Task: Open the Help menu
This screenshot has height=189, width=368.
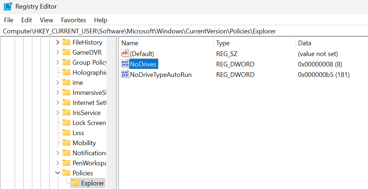Action: pos(101,20)
